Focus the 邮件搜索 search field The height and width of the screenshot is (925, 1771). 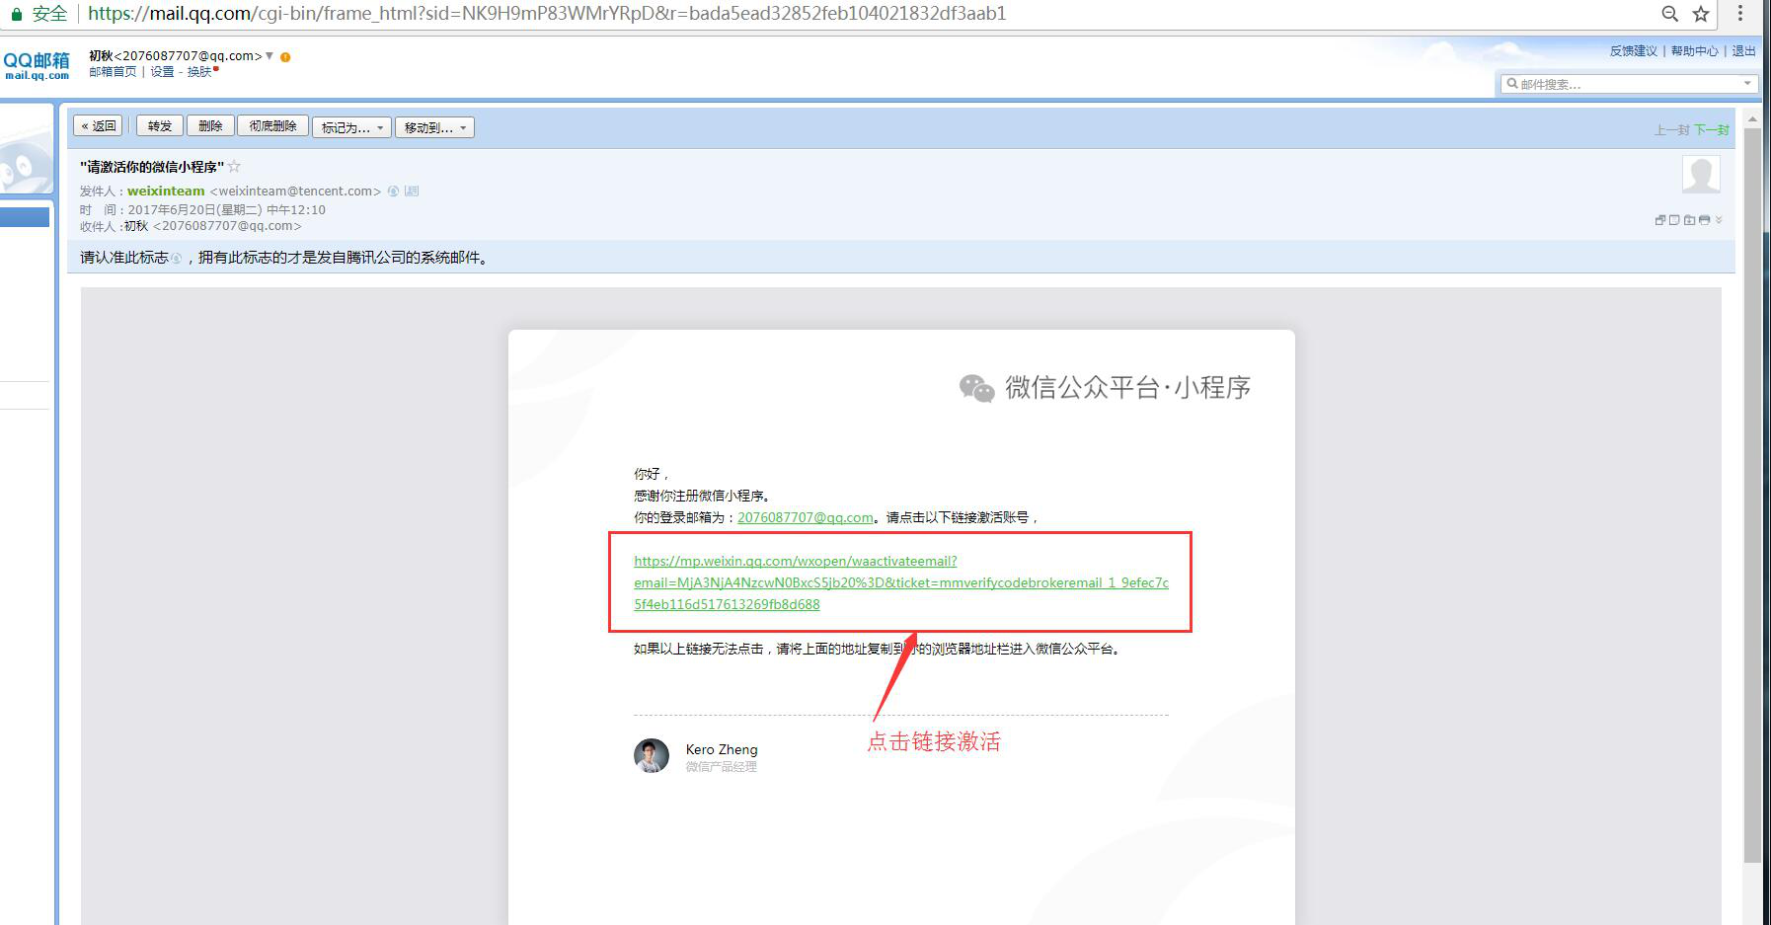coord(1629,84)
